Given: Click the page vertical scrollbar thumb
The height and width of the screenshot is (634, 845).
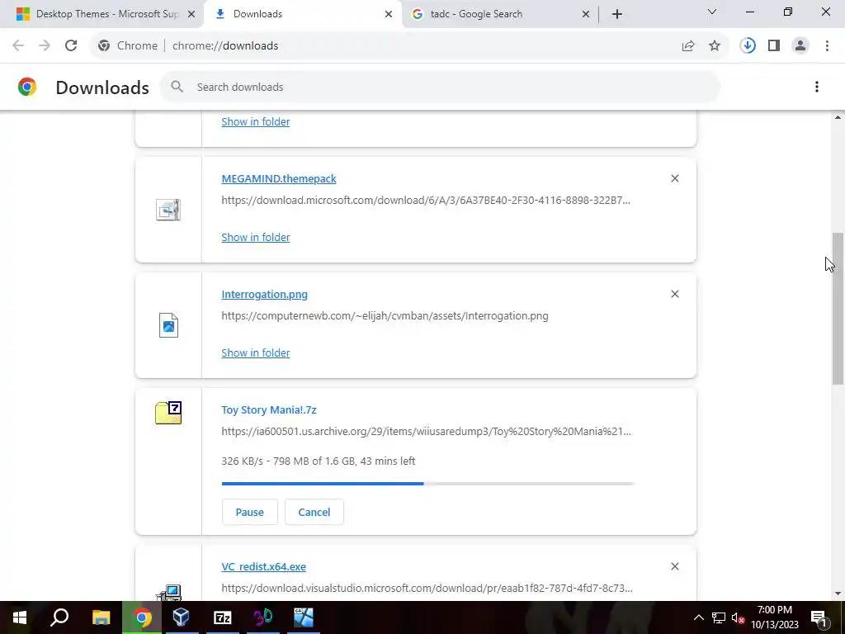Looking at the screenshot, I should tap(838, 309).
